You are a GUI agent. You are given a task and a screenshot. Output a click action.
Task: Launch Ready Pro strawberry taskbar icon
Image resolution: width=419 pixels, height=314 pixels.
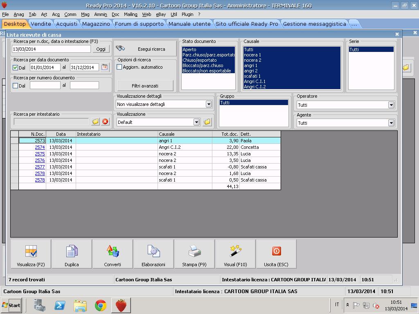121,305
